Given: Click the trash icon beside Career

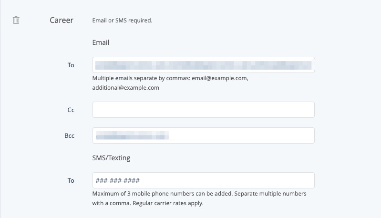Looking at the screenshot, I should (x=16, y=21).
